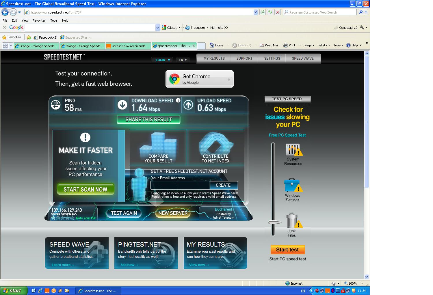Click Free PC Speed Test link

(x=287, y=135)
